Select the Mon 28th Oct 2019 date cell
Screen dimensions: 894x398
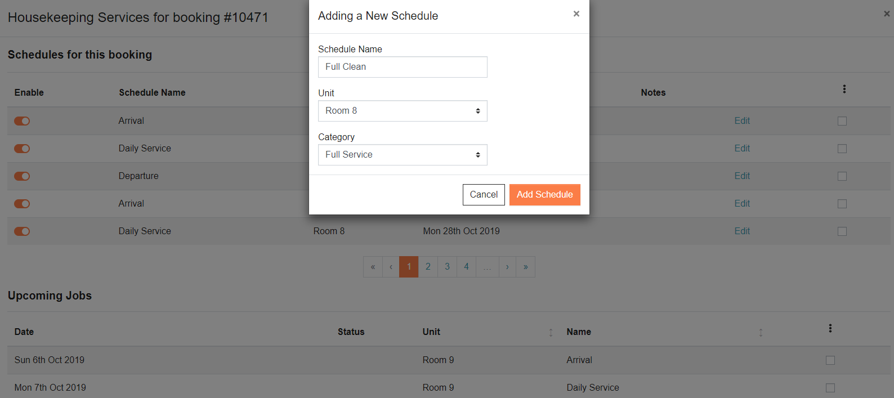pyautogui.click(x=461, y=231)
